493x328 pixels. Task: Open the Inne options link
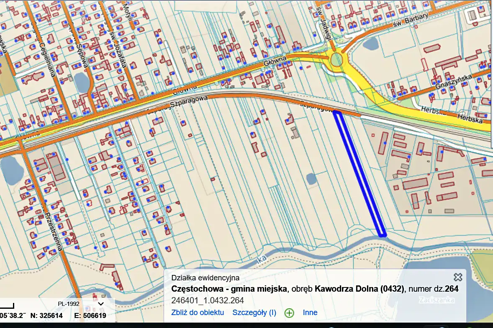point(310,313)
